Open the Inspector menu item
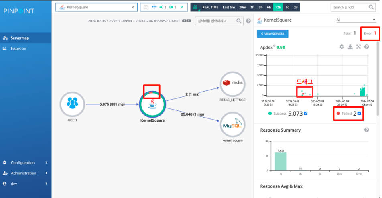The width and height of the screenshot is (382, 198). 26,48
